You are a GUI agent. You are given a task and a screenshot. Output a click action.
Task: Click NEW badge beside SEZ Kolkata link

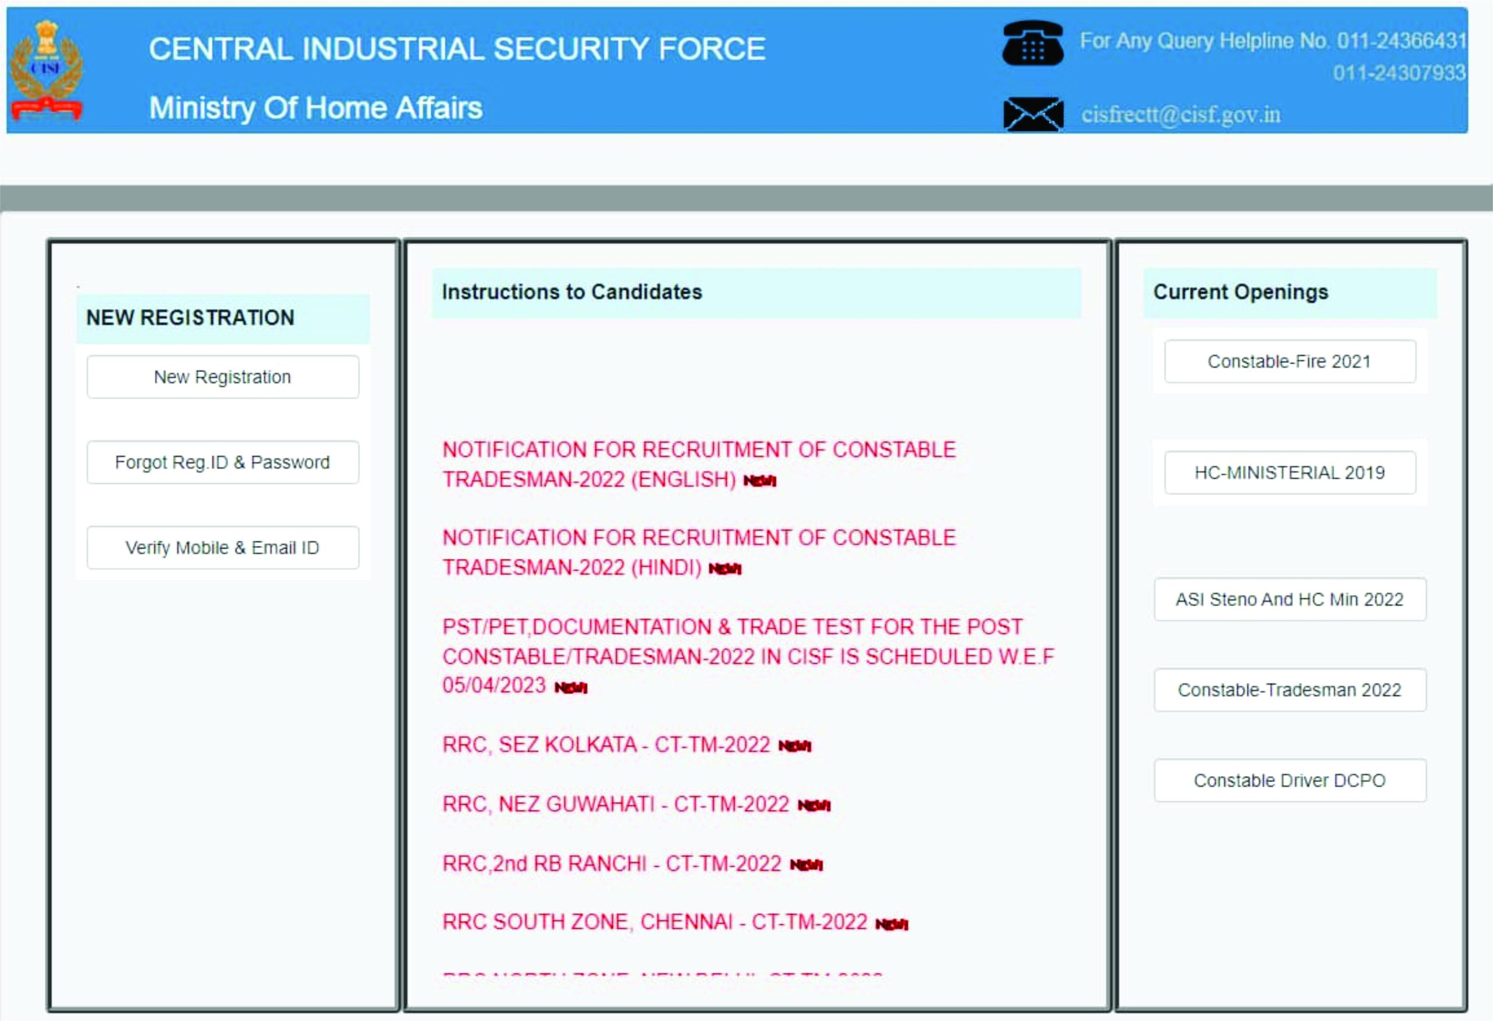point(795,746)
